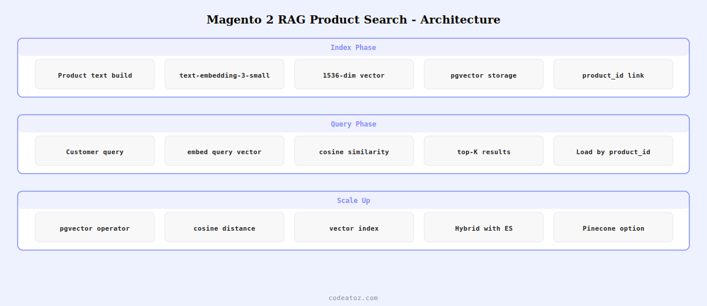The image size is (707, 306).
Task: Click the 'Query Phase' header
Action: (x=353, y=124)
